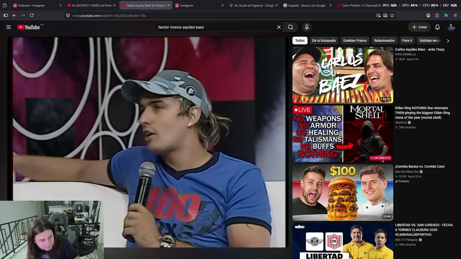
Task: Open the $100 burger video thumbnail
Action: pos(343,192)
